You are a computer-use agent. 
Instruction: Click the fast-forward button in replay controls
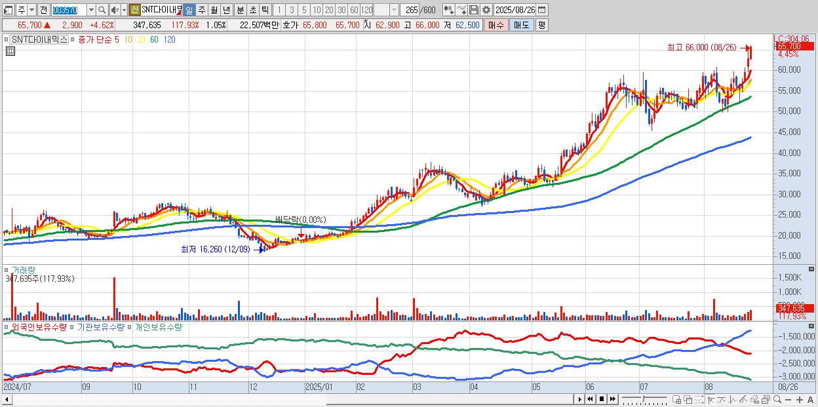[x=613, y=399]
